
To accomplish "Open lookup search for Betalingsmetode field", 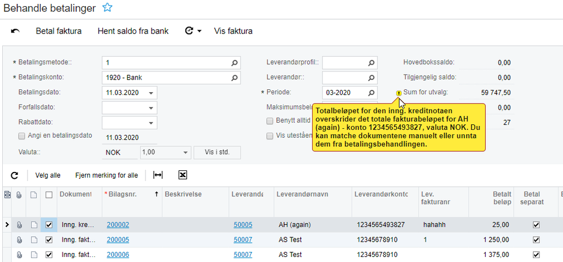I will [235, 62].
